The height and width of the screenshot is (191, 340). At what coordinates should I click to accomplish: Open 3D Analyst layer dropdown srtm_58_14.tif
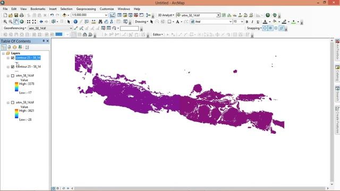[218, 15]
